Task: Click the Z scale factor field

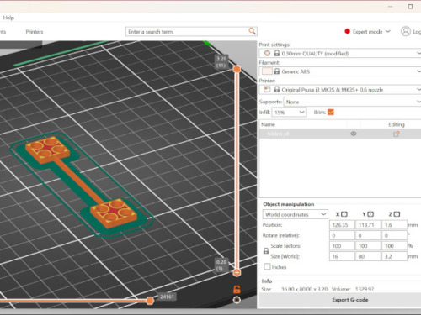Action: (x=394, y=246)
